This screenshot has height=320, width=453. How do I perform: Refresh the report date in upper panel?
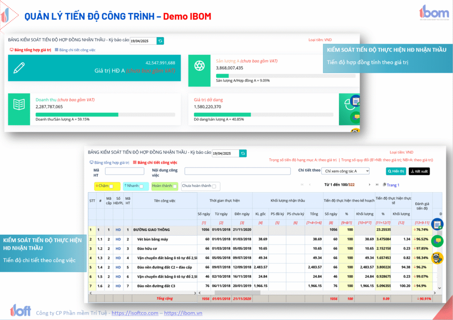click(160, 41)
